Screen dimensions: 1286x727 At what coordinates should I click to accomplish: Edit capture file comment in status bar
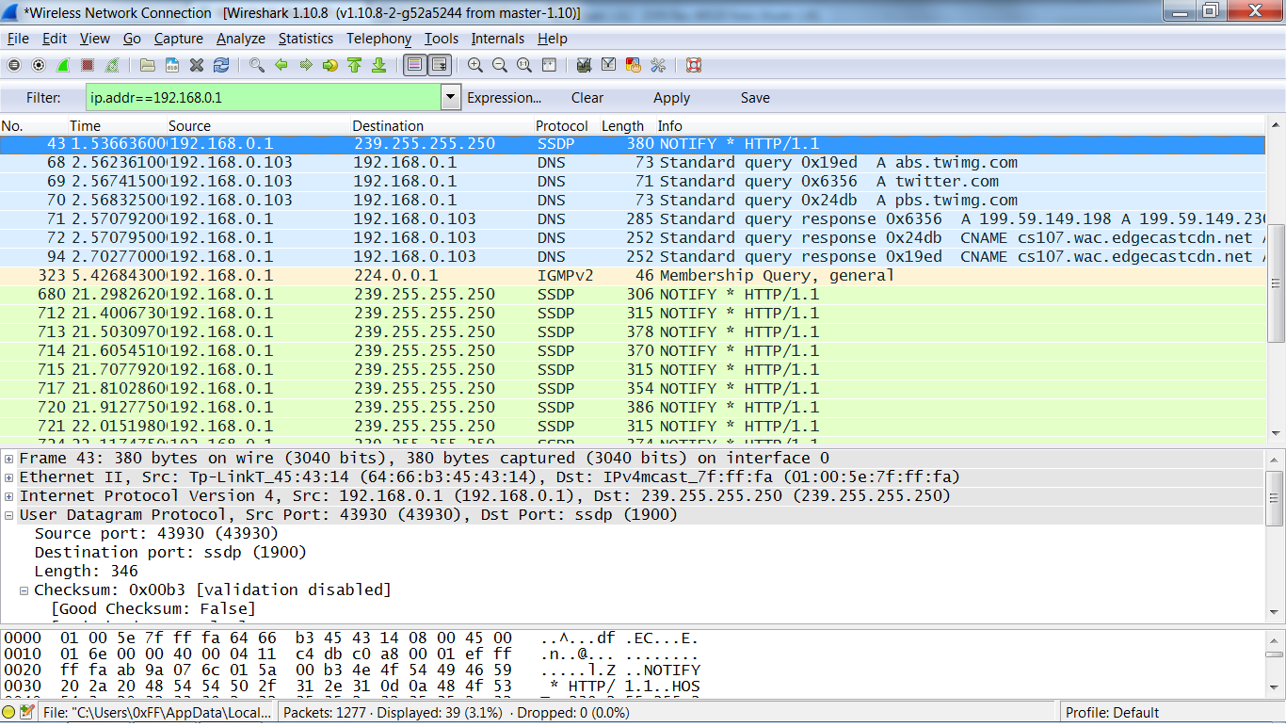pyautogui.click(x=26, y=713)
